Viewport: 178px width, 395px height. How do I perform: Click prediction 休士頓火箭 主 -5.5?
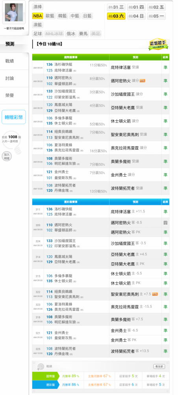pyautogui.click(x=126, y=274)
